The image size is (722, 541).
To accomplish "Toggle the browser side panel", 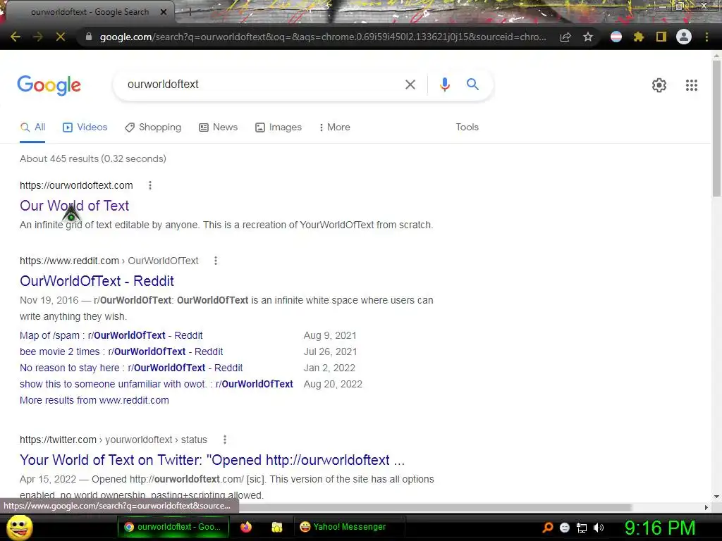I will 661,37.
